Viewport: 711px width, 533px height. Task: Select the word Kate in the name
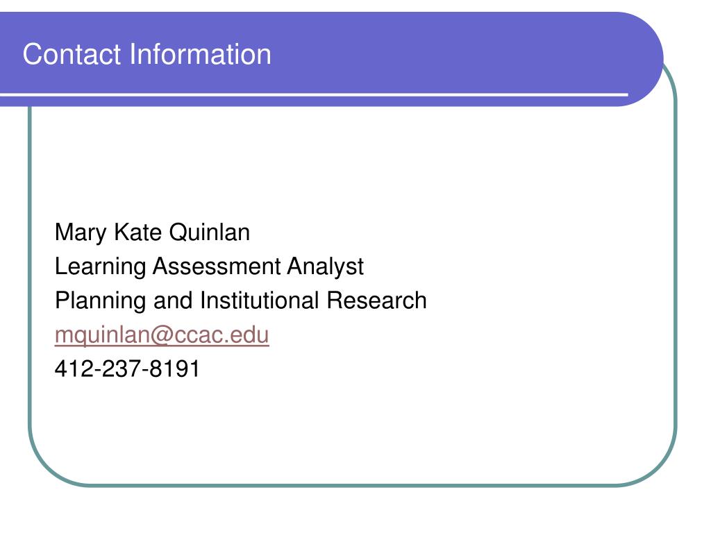pos(137,232)
